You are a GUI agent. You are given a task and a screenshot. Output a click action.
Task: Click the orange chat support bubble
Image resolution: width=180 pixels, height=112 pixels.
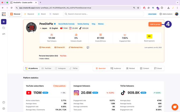(175, 107)
